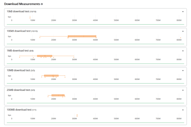Click the bps label in 100MB chart
The width and height of the screenshot is (191, 127).
tap(10, 115)
